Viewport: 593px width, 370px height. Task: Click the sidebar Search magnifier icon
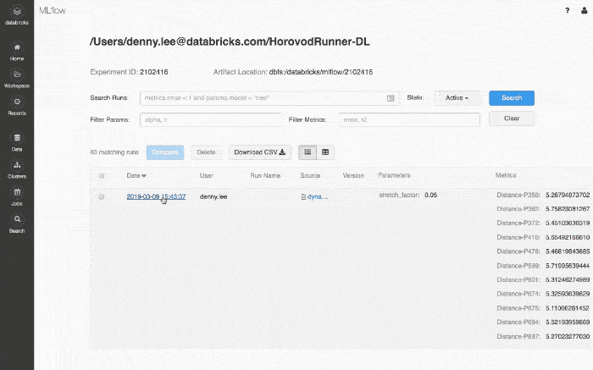(17, 220)
